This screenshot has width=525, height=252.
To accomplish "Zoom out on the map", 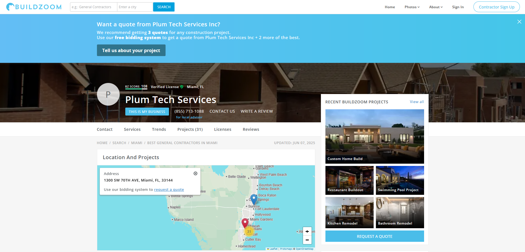I will point(307,240).
